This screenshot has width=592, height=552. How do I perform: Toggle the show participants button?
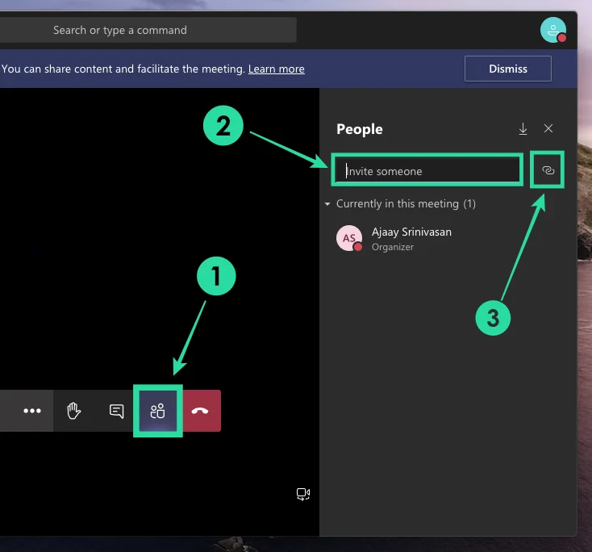click(x=158, y=411)
